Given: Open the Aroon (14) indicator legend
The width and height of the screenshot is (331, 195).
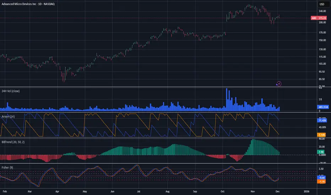Looking at the screenshot, I should 8,117.
